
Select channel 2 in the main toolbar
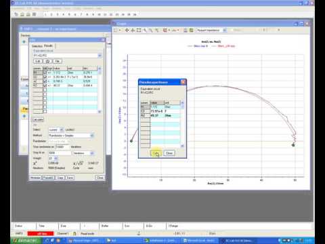(51, 14)
